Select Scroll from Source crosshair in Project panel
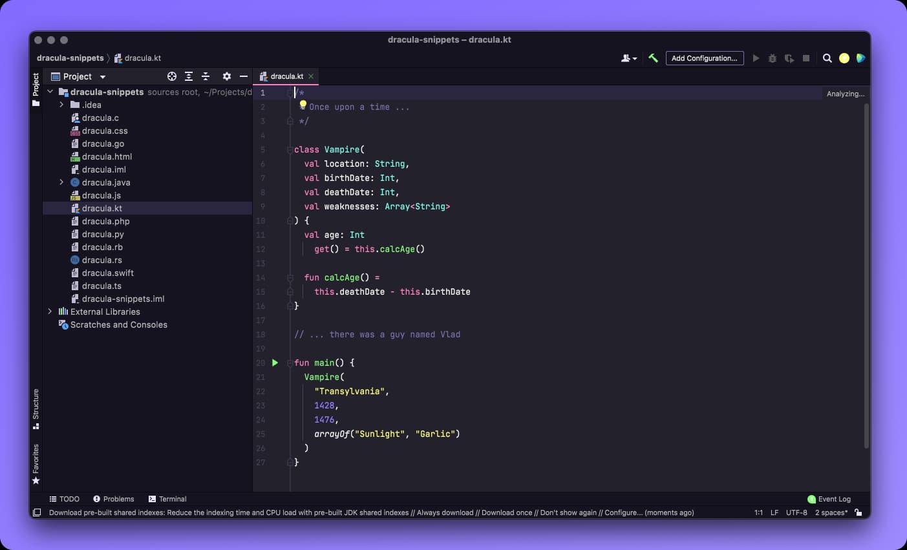The height and width of the screenshot is (550, 907). click(x=171, y=76)
